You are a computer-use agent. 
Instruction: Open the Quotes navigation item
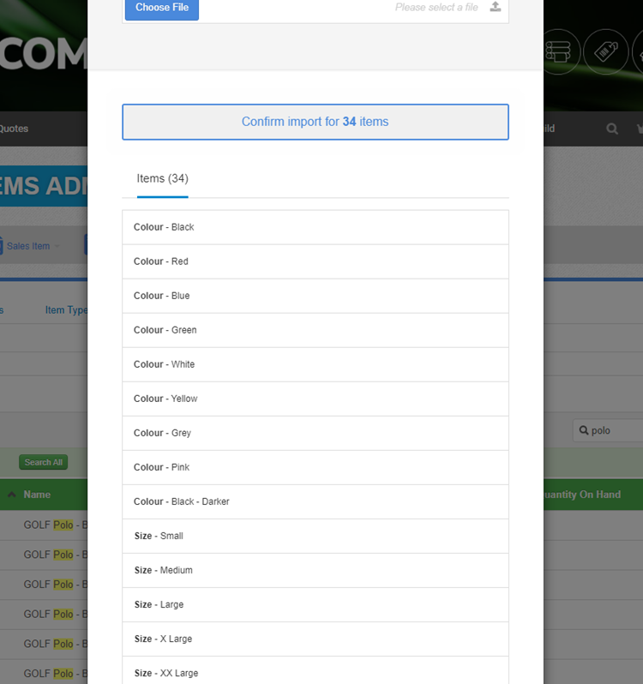click(x=14, y=129)
